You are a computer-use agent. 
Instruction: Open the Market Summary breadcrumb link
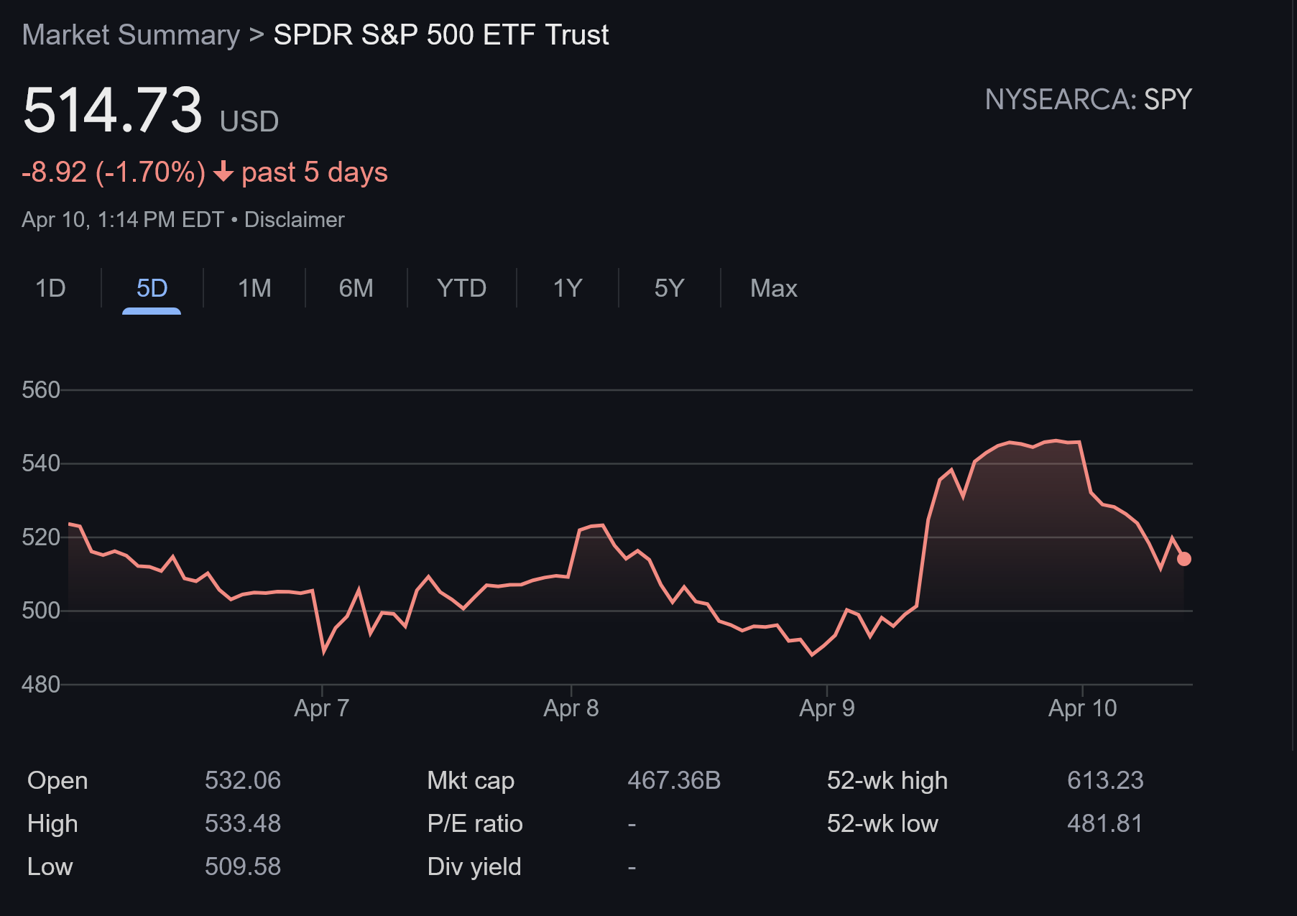(x=131, y=34)
